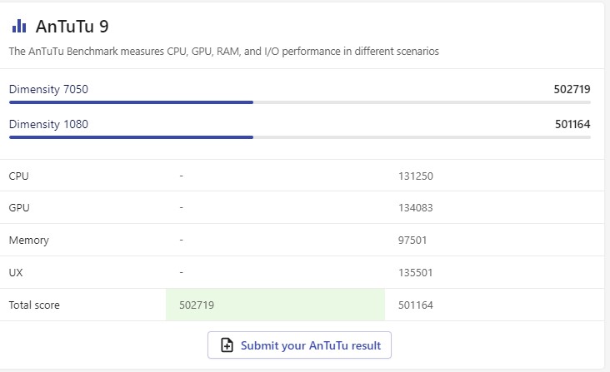Click the benchmark description text
The image size is (610, 372).
(x=223, y=52)
